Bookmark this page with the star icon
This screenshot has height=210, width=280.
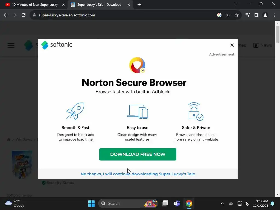click(237, 15)
